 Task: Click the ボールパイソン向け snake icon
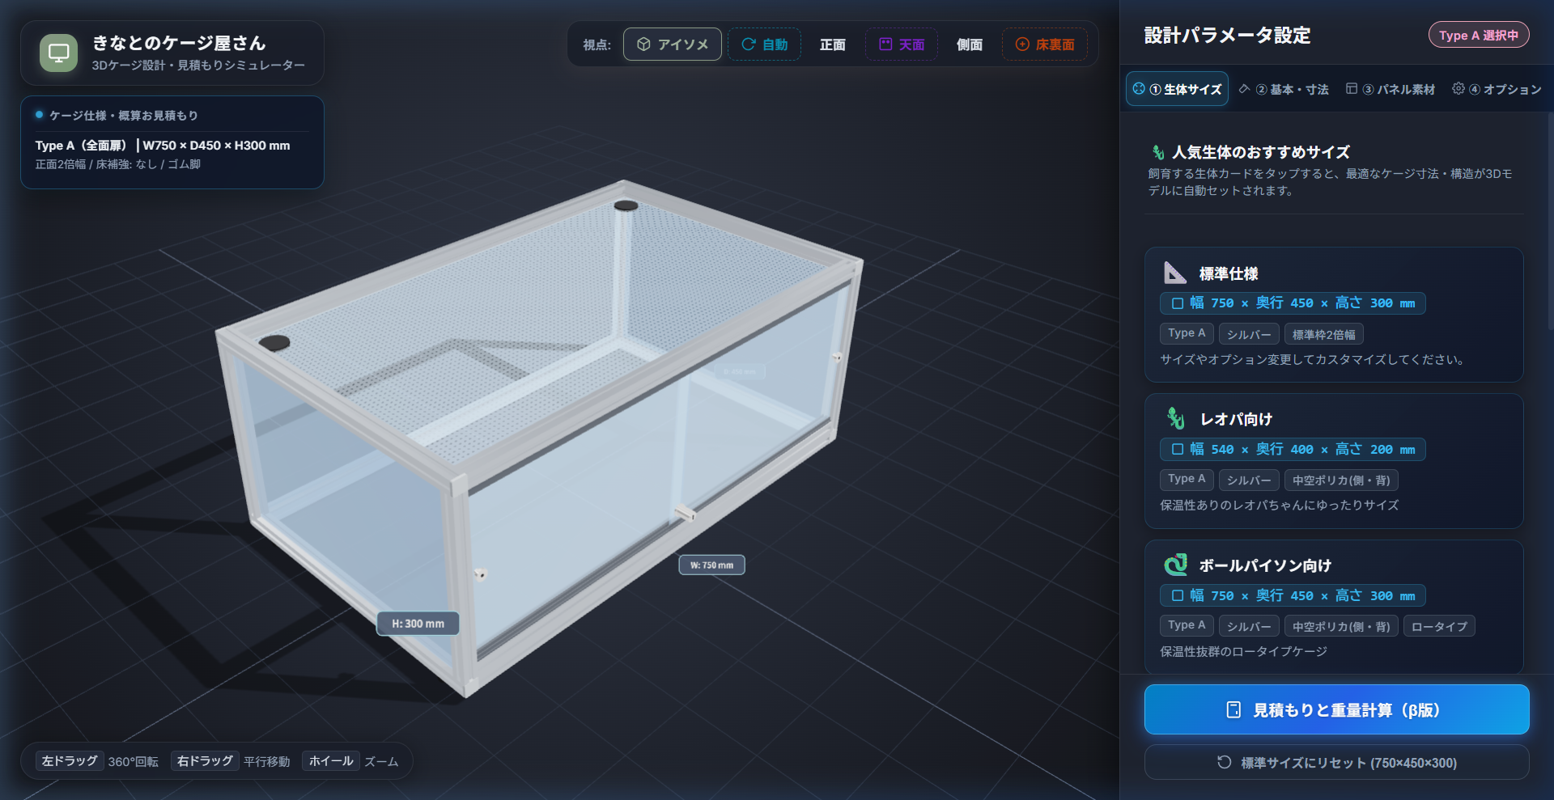pos(1175,565)
